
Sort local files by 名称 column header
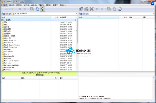(x=26, y=18)
